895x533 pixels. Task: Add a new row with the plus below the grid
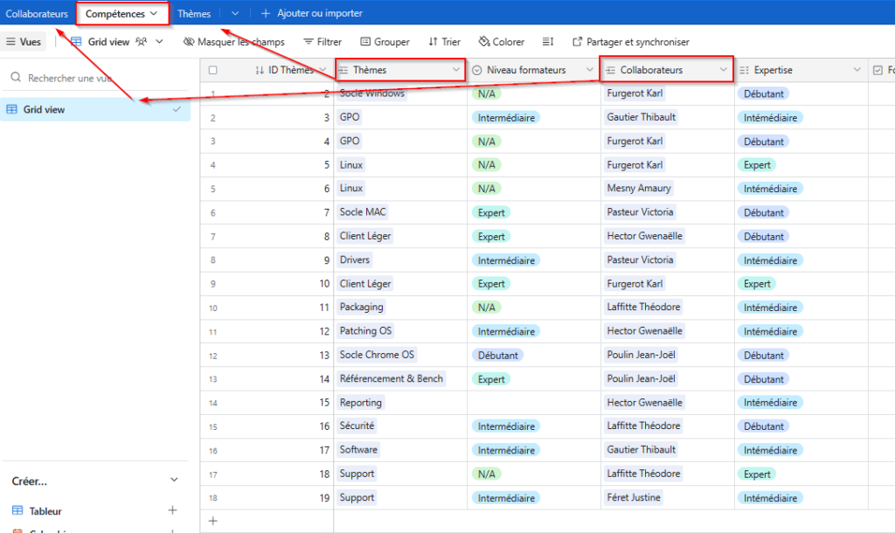tap(213, 521)
